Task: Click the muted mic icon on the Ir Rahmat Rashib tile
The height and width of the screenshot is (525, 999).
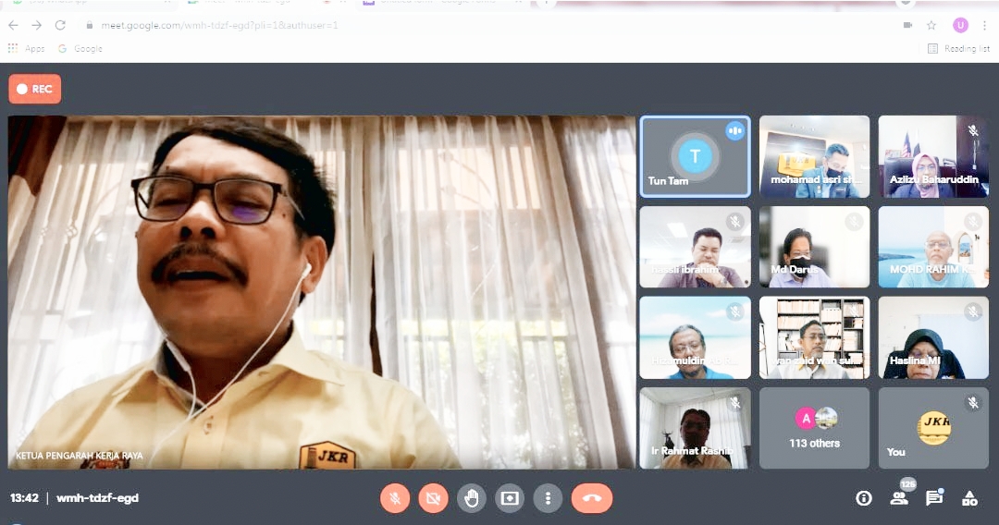Action: pos(734,403)
